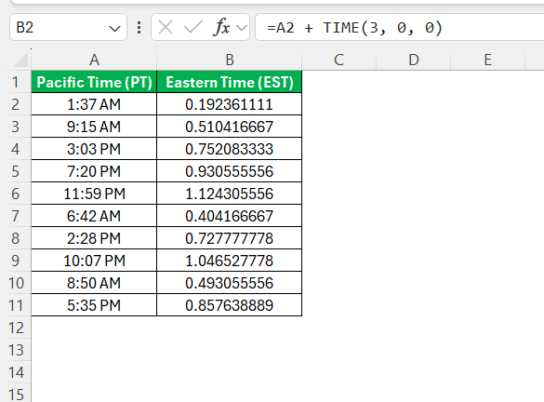Click cell with 7:20 PM
Viewport: 544px width, 402px height.
point(94,171)
